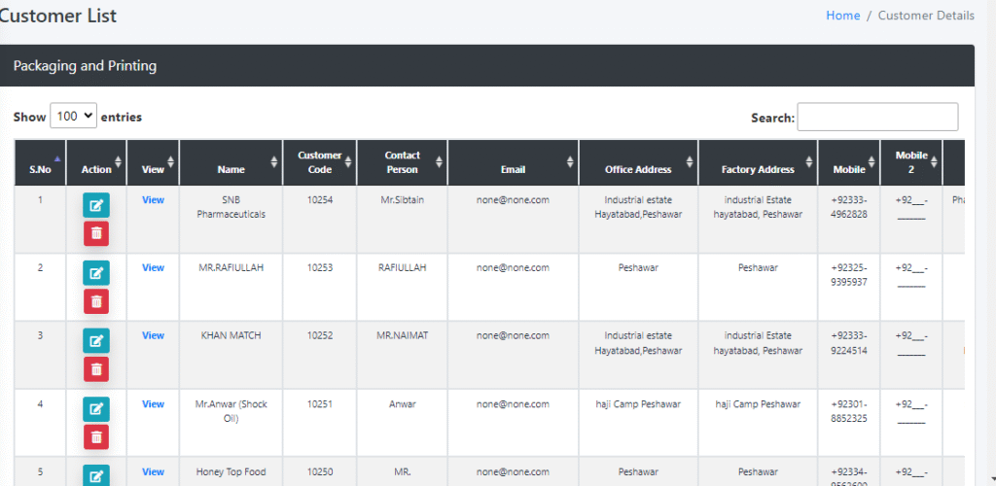Click contact person MR.NAIMAT
The width and height of the screenshot is (996, 486).
coord(402,335)
